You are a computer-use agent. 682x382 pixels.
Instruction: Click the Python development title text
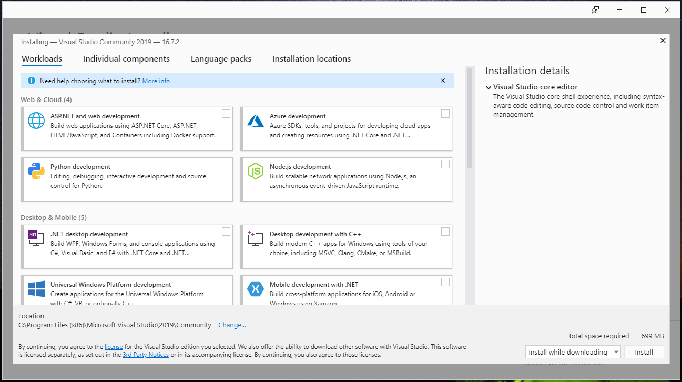coord(80,167)
